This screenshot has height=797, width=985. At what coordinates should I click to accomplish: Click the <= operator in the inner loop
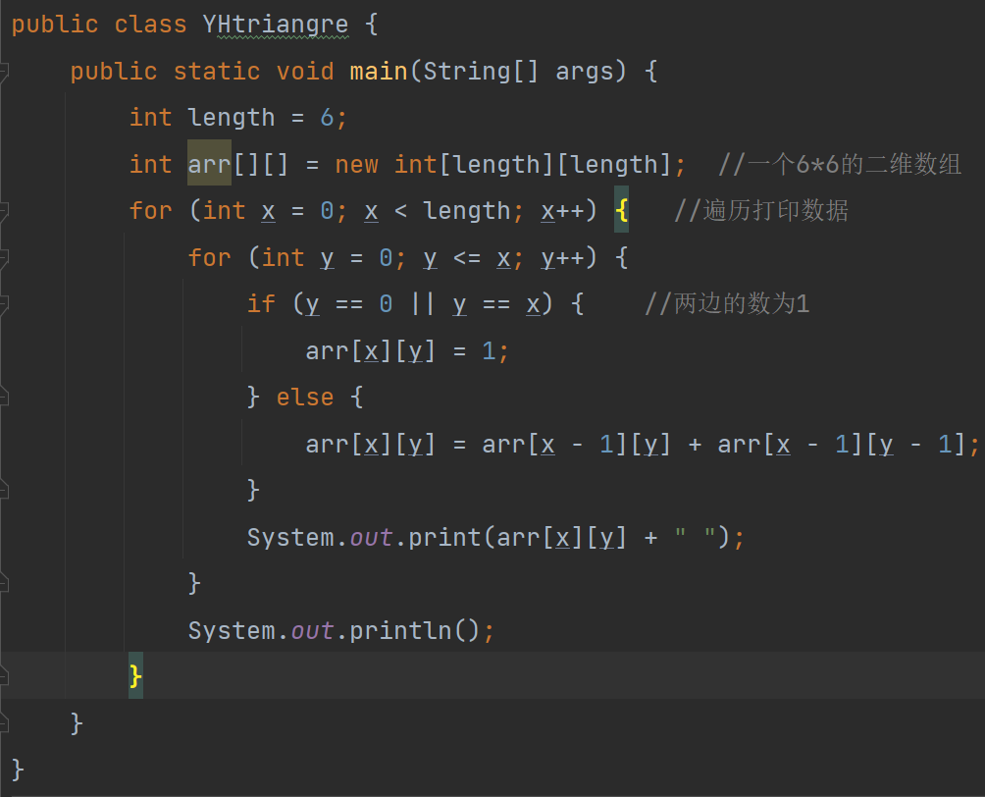click(467, 258)
